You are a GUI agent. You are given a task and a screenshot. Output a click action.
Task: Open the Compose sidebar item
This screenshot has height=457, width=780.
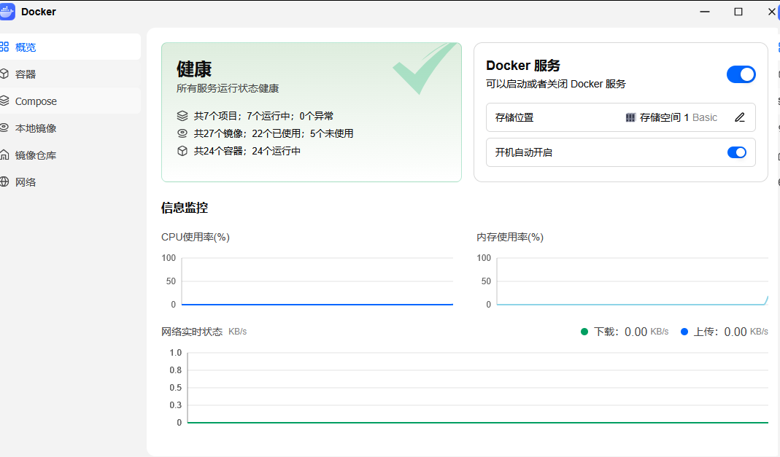pos(69,101)
